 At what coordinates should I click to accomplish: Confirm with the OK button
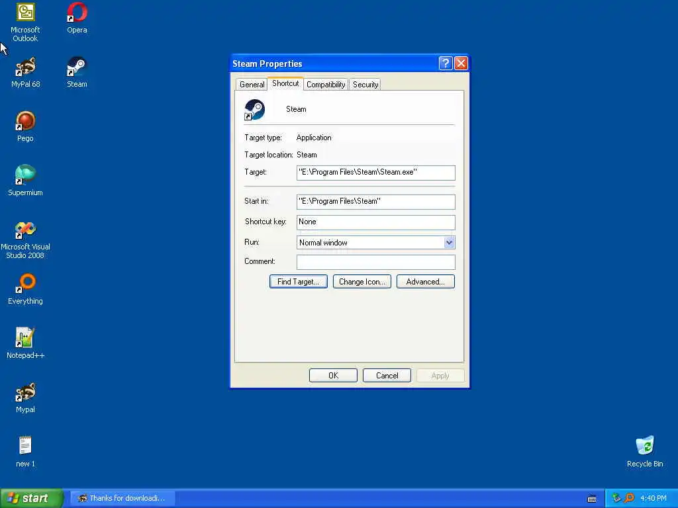click(333, 376)
